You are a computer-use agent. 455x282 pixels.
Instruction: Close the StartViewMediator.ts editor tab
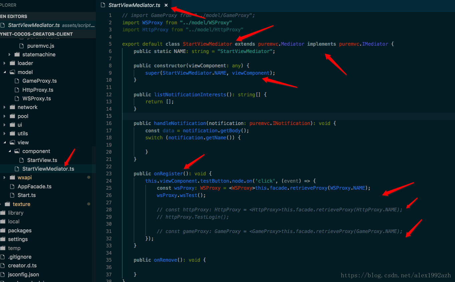point(166,5)
